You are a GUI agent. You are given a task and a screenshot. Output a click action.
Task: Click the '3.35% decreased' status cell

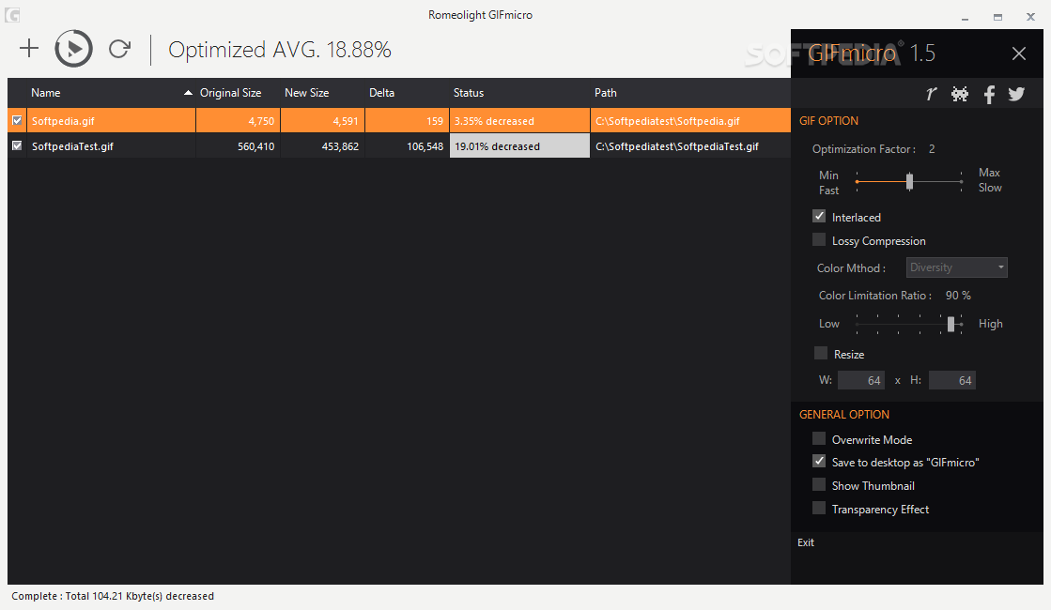click(x=519, y=121)
